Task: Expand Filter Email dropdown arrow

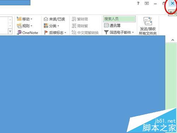Action: tap(133, 32)
